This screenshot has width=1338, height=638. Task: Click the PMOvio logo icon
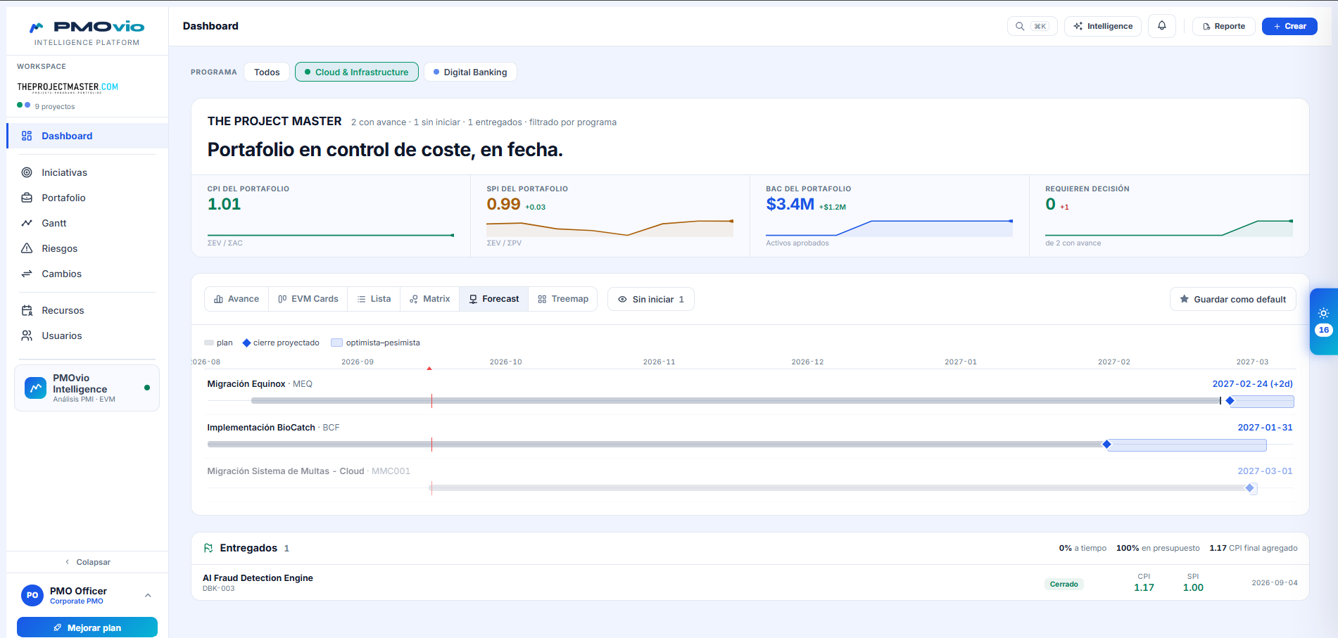pos(36,27)
